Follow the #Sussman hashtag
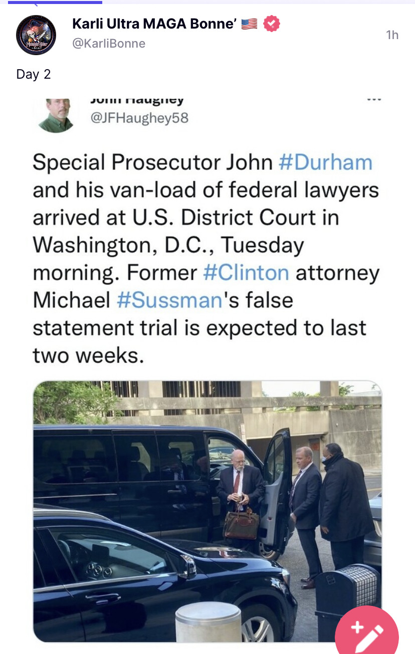The width and height of the screenshot is (415, 654). click(169, 300)
